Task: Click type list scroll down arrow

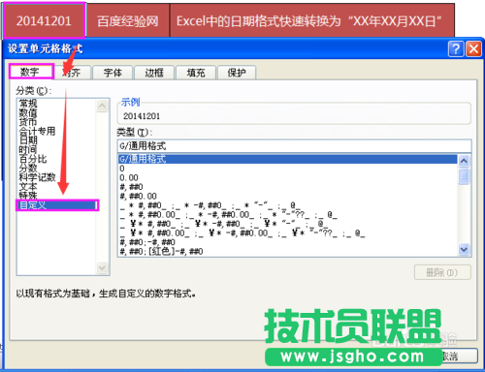Action: 464,249
